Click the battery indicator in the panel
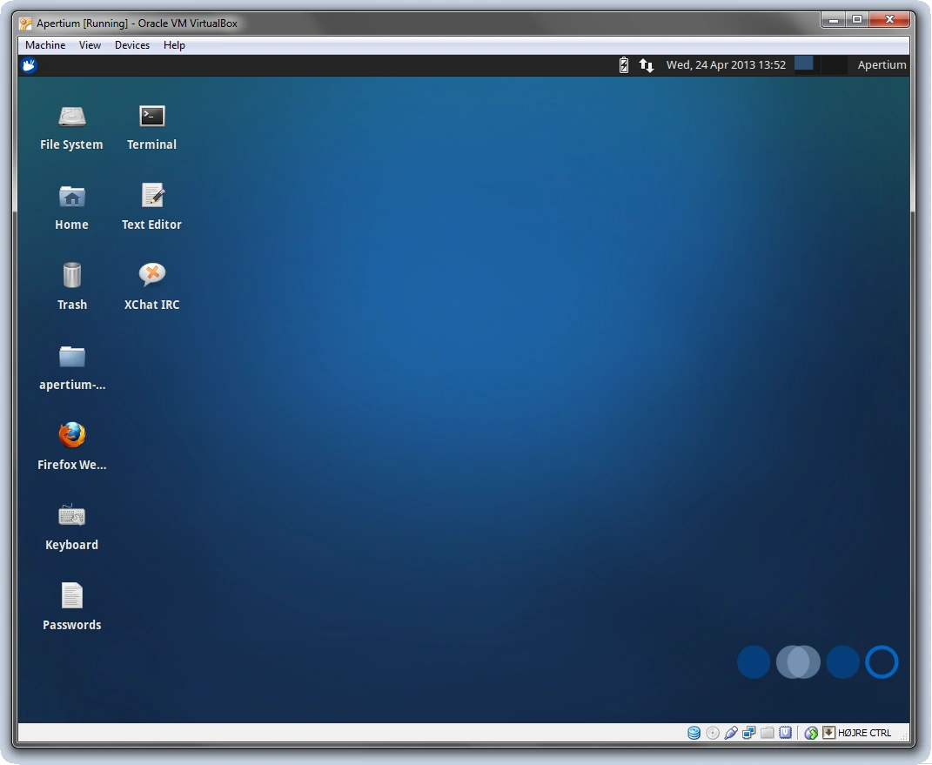 623,64
